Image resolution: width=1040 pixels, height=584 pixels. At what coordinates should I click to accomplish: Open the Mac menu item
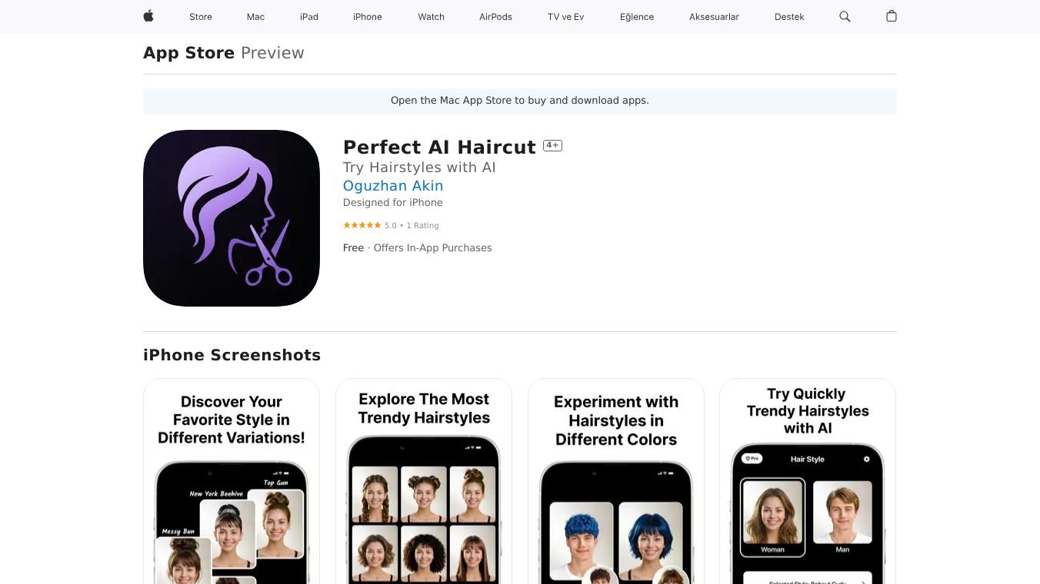coord(255,17)
